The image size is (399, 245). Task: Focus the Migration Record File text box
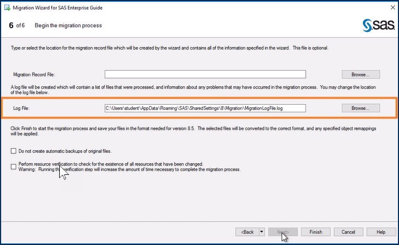click(x=205, y=75)
